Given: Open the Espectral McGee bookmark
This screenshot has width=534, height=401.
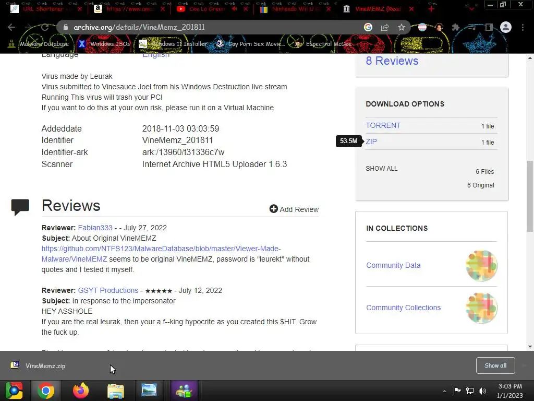Looking at the screenshot, I should [323, 44].
